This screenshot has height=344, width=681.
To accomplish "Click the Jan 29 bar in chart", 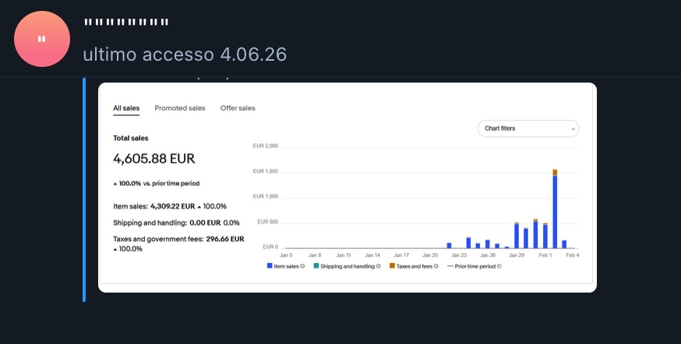I will (x=517, y=236).
